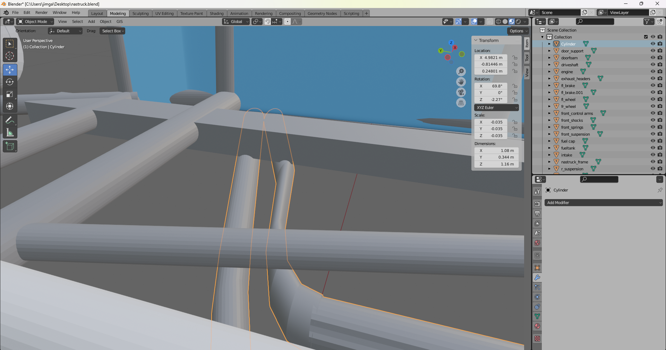Open the Render properties tab icon
666x350 pixels.
point(537,204)
